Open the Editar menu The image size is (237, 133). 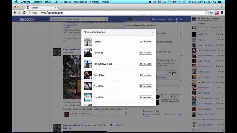(x=48, y=2)
